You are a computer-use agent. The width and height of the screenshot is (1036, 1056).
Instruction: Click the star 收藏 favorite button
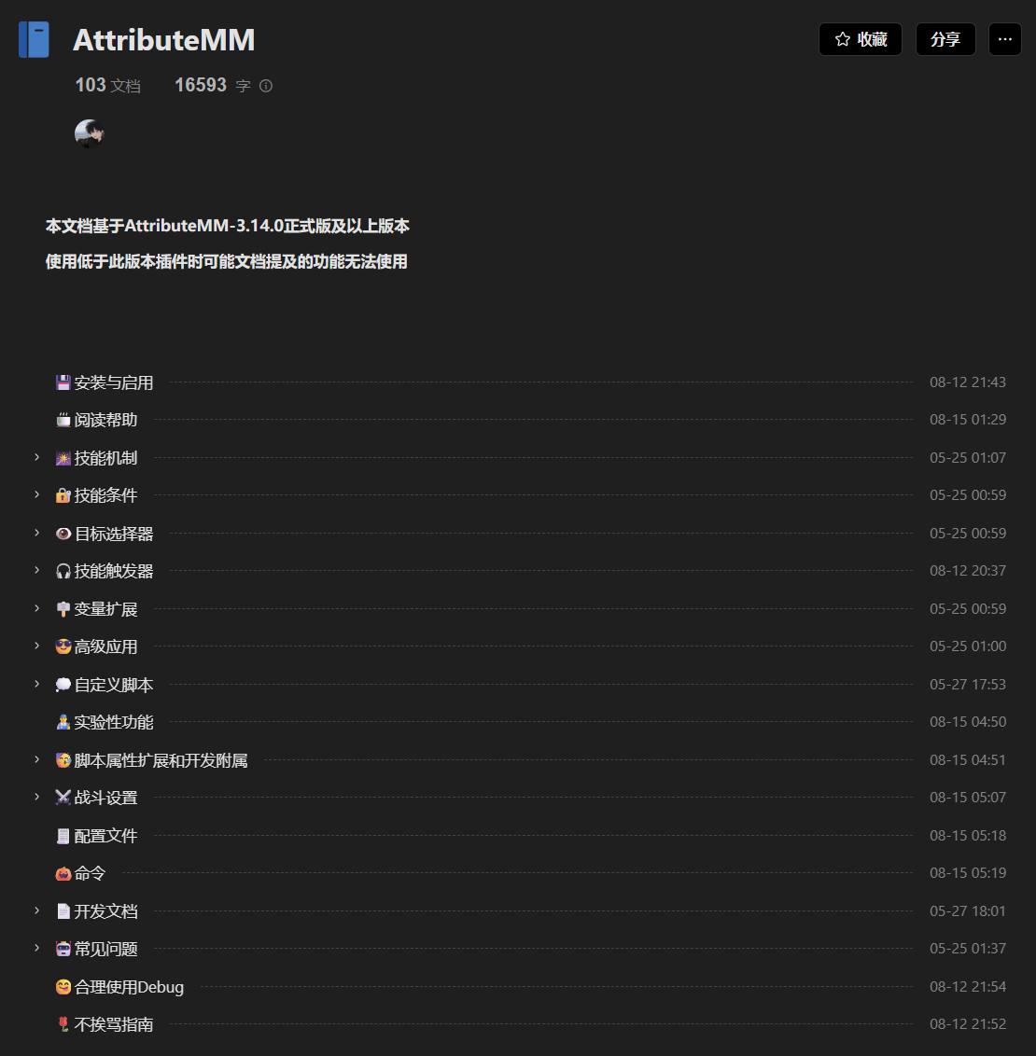click(860, 39)
